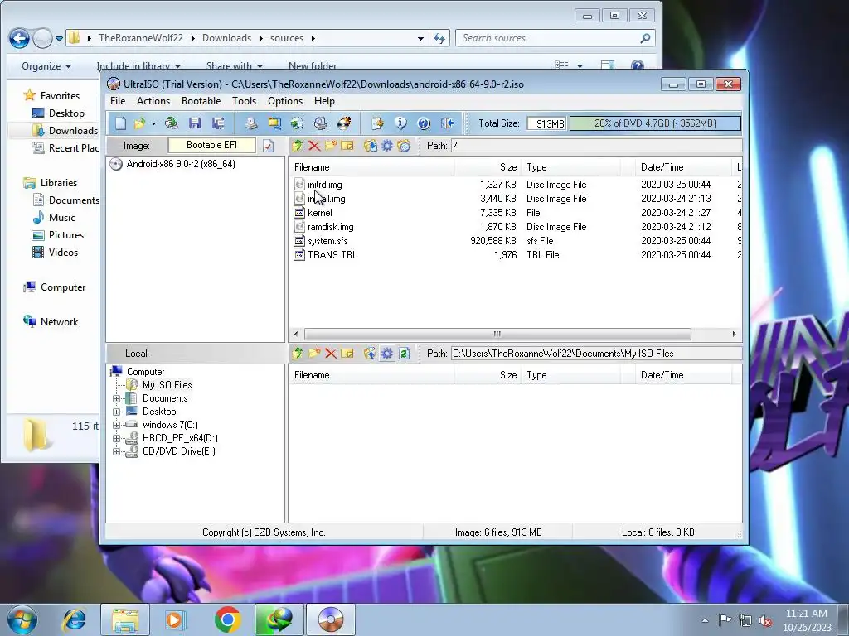Viewport: 849px width, 636px height.
Task: Select the TRANS.TBL file
Action: pyautogui.click(x=332, y=255)
